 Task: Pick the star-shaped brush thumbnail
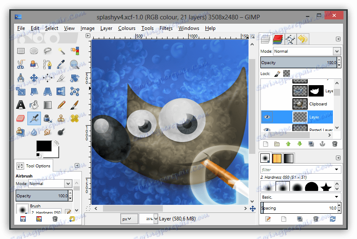(326, 187)
